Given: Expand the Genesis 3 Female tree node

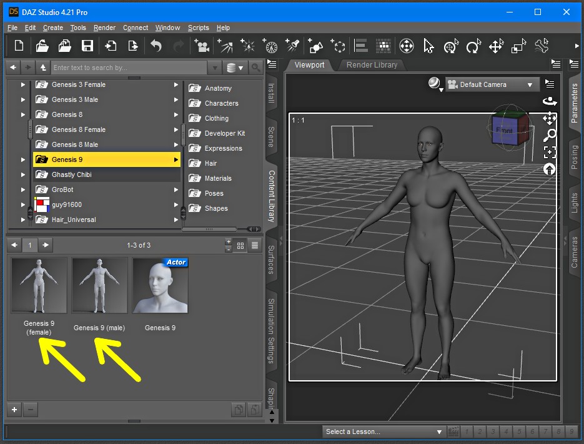Looking at the screenshot, I should click(22, 84).
